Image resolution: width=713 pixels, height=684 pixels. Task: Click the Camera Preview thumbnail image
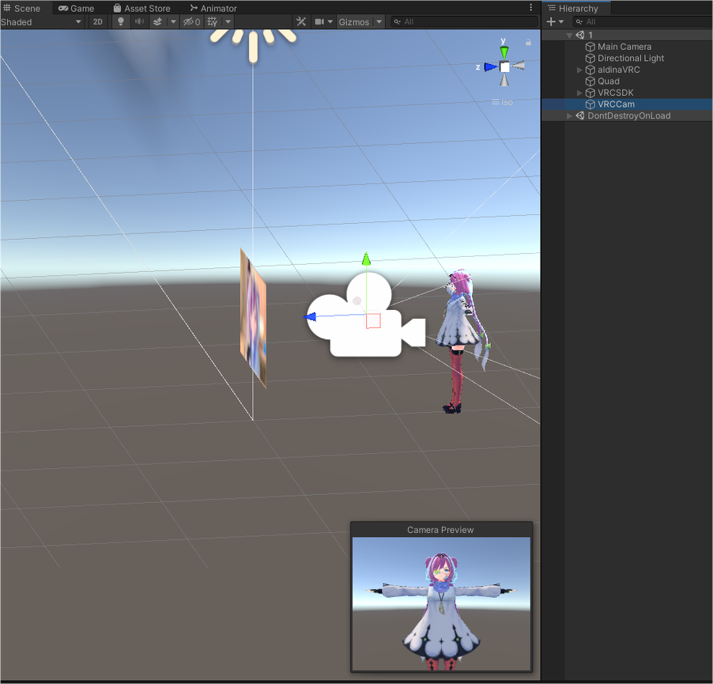(441, 603)
